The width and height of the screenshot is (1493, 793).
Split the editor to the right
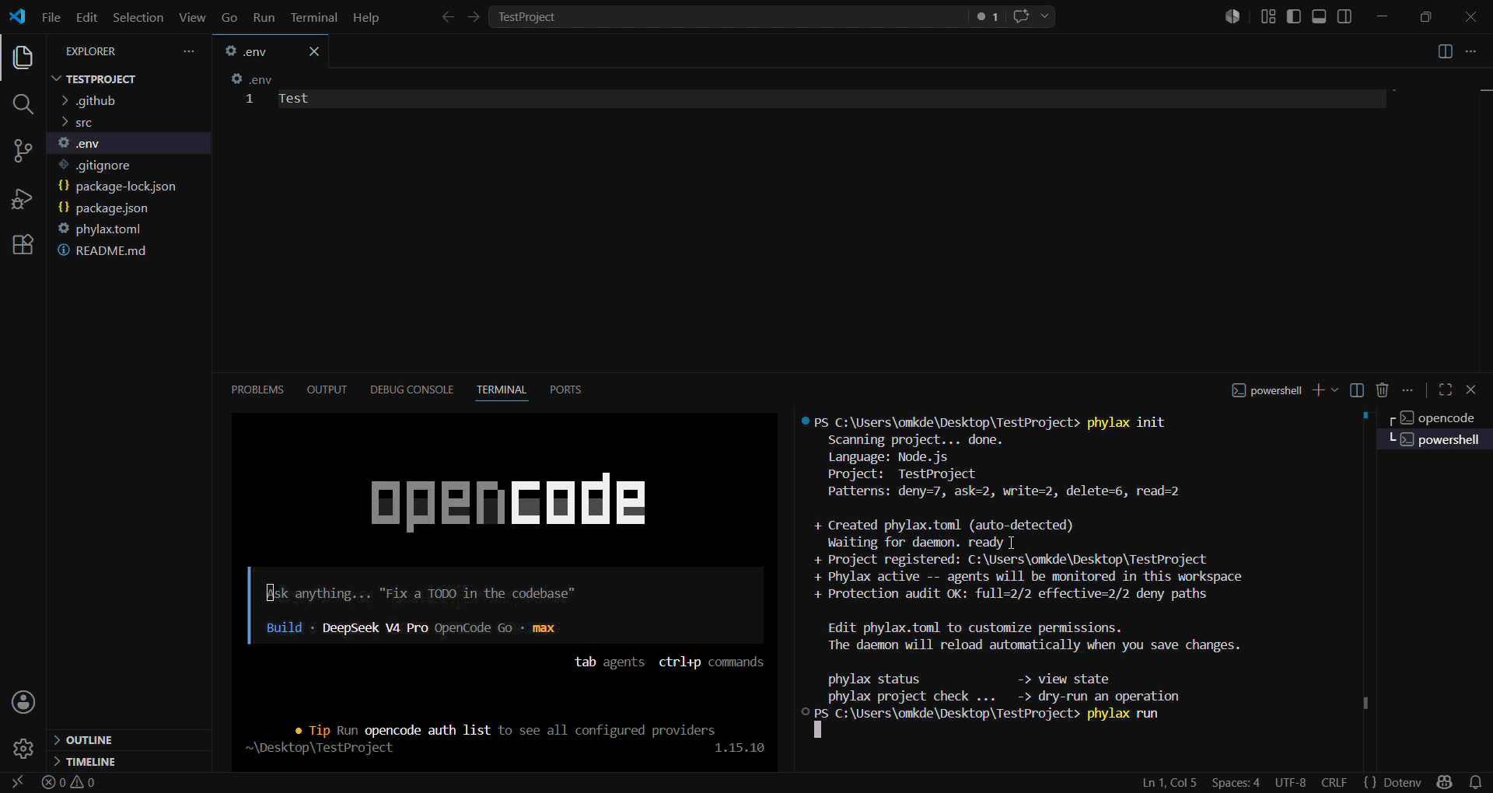tap(1445, 51)
